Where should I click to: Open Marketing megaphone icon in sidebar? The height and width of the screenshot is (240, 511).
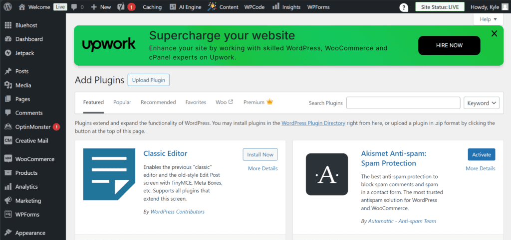click(8, 201)
